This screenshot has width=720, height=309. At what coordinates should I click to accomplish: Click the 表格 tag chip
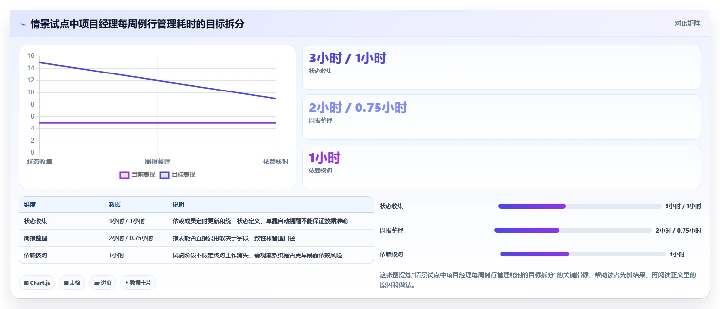pos(72,283)
